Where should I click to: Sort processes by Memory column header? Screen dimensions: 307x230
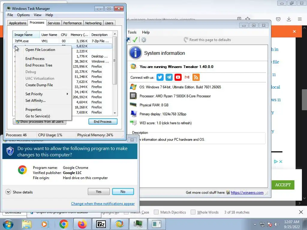click(x=79, y=35)
